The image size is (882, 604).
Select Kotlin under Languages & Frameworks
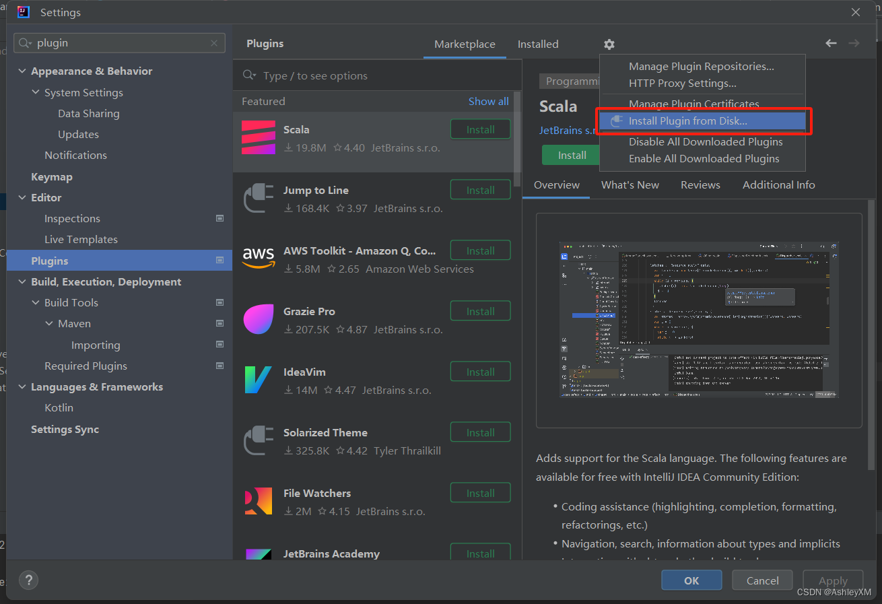(x=59, y=407)
